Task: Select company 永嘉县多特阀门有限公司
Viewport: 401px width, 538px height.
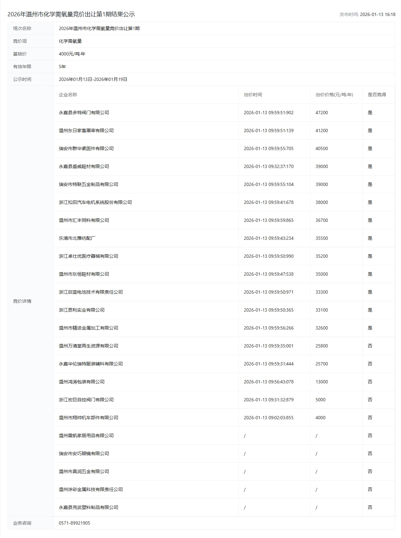Action: coord(84,113)
